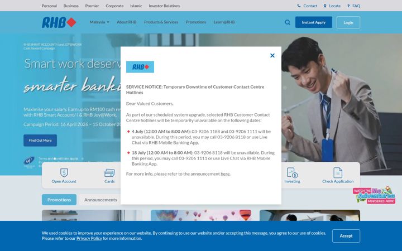This screenshot has height=251, width=402.
Task: Click Find Out More button
Action: (x=40, y=141)
